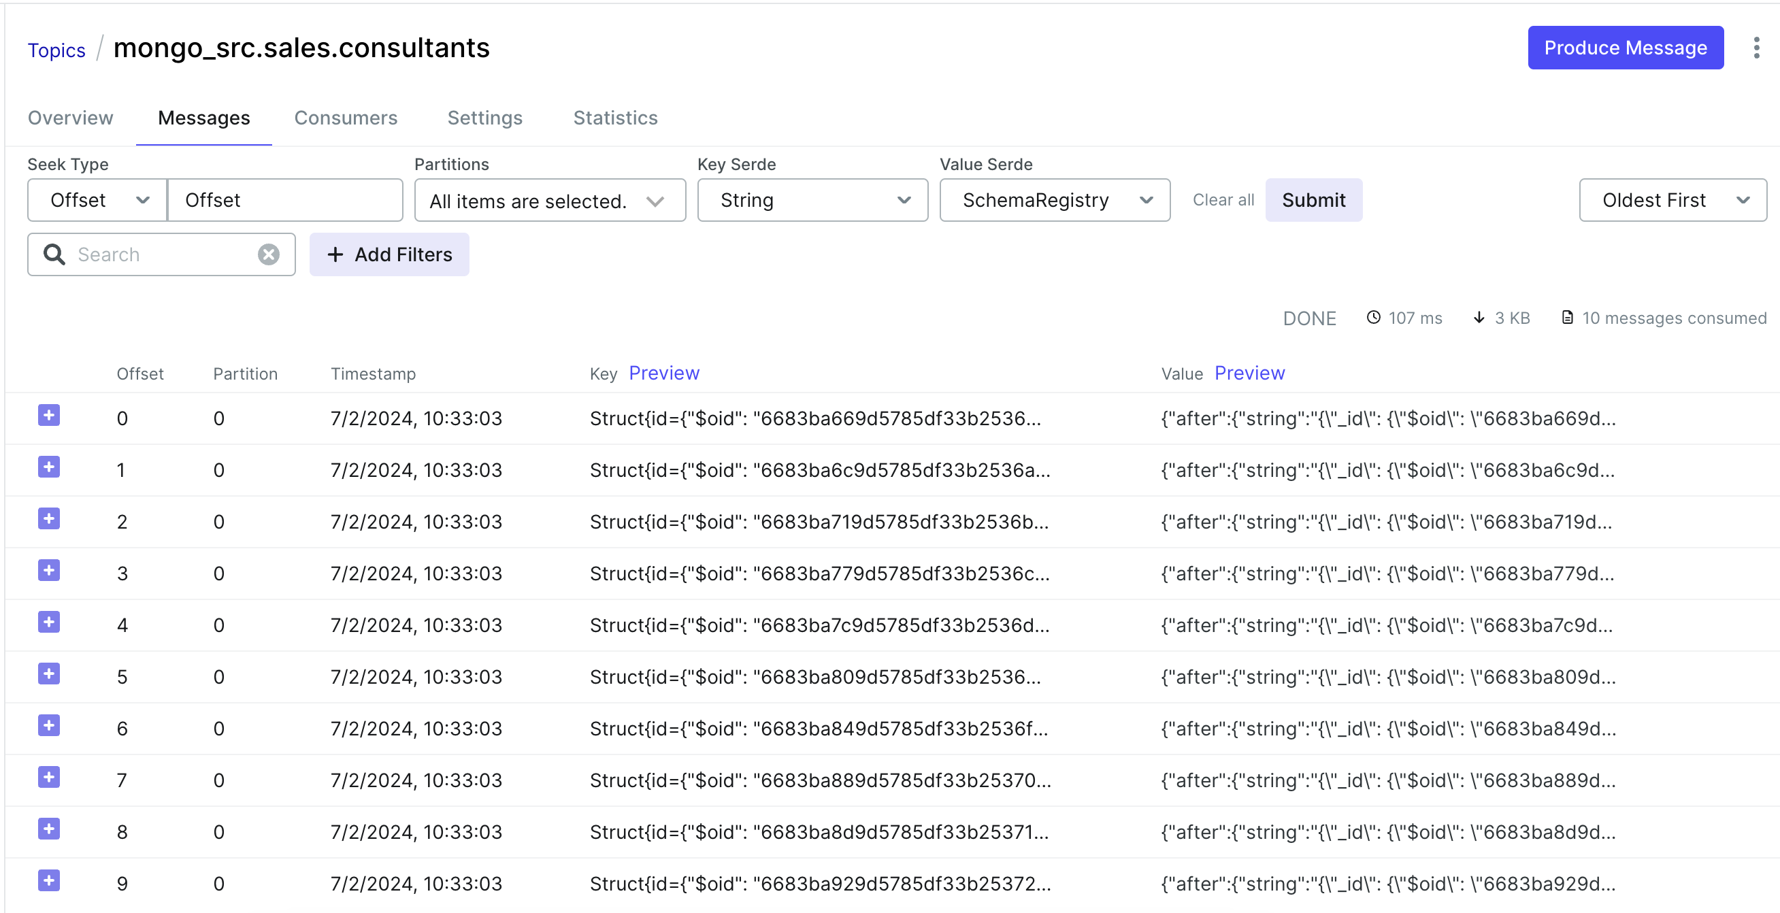Expand message row at offset 7

pos(48,778)
